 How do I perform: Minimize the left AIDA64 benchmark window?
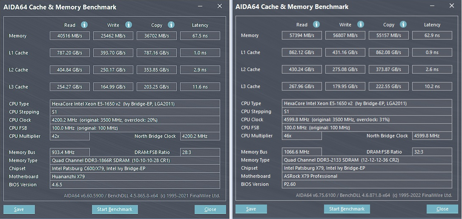(x=200, y=6)
